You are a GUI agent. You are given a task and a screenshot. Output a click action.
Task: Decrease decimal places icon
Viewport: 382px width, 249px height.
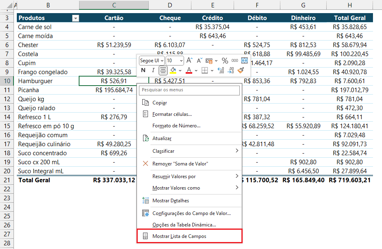[231, 70]
